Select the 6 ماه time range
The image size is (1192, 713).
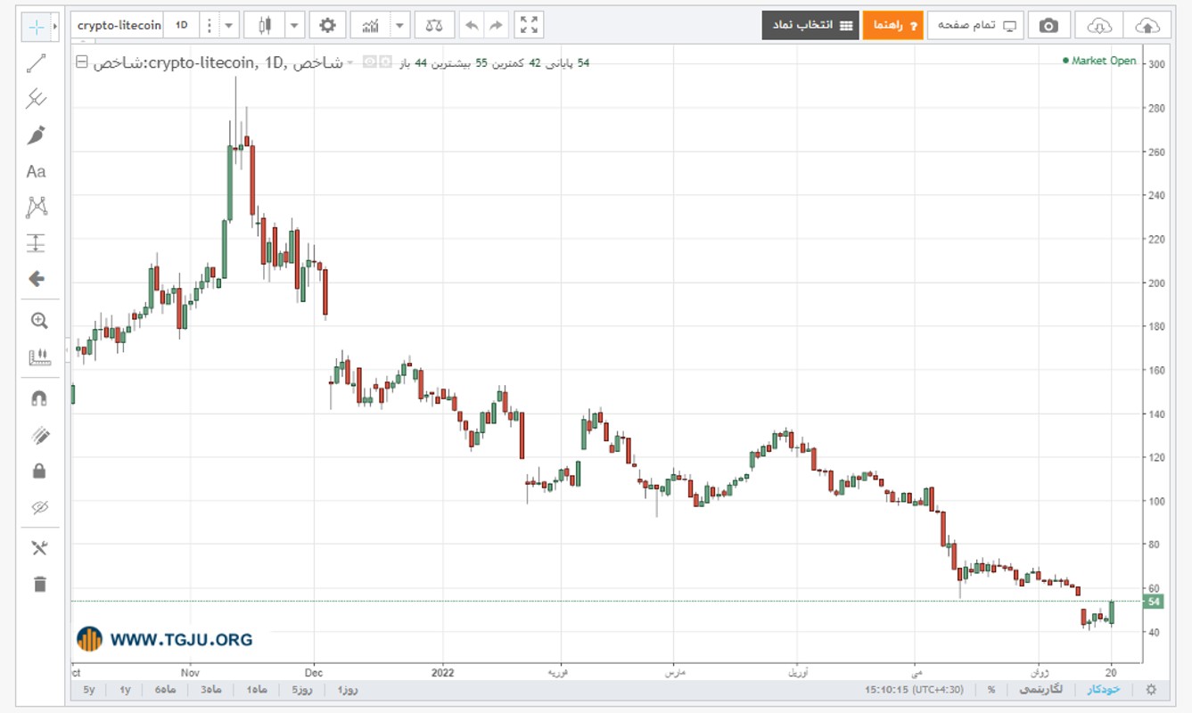coord(164,690)
